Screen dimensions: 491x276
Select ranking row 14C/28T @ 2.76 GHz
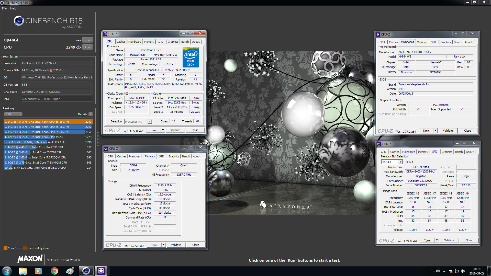(x=48, y=127)
